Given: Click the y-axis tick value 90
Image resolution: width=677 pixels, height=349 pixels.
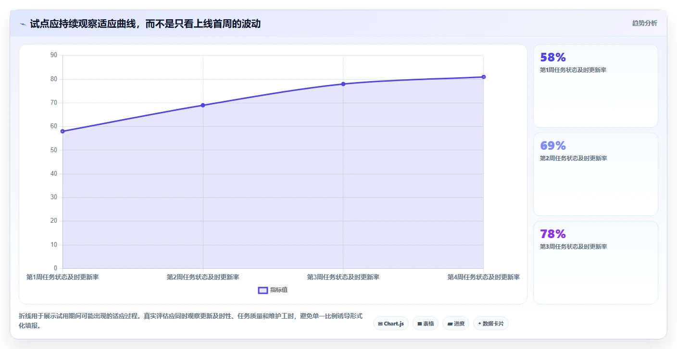Looking at the screenshot, I should click(x=53, y=55).
